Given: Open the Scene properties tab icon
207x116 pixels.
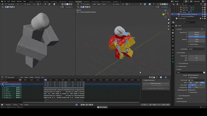Looking at the screenshot, I should (x=173, y=39).
